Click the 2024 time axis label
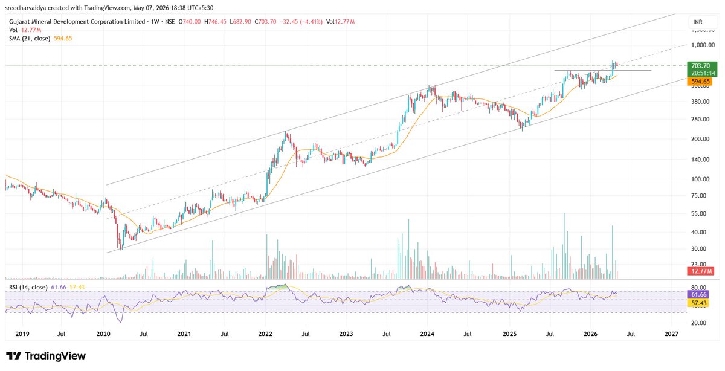Viewport: 725px width, 371px height. pyautogui.click(x=427, y=334)
